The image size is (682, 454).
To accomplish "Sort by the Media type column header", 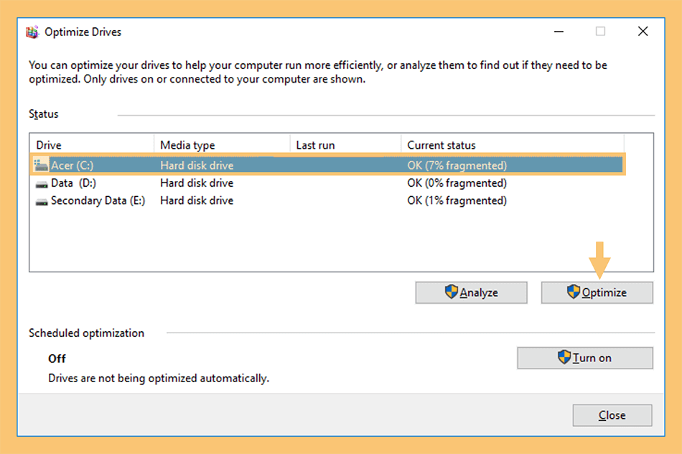I will tap(222, 145).
